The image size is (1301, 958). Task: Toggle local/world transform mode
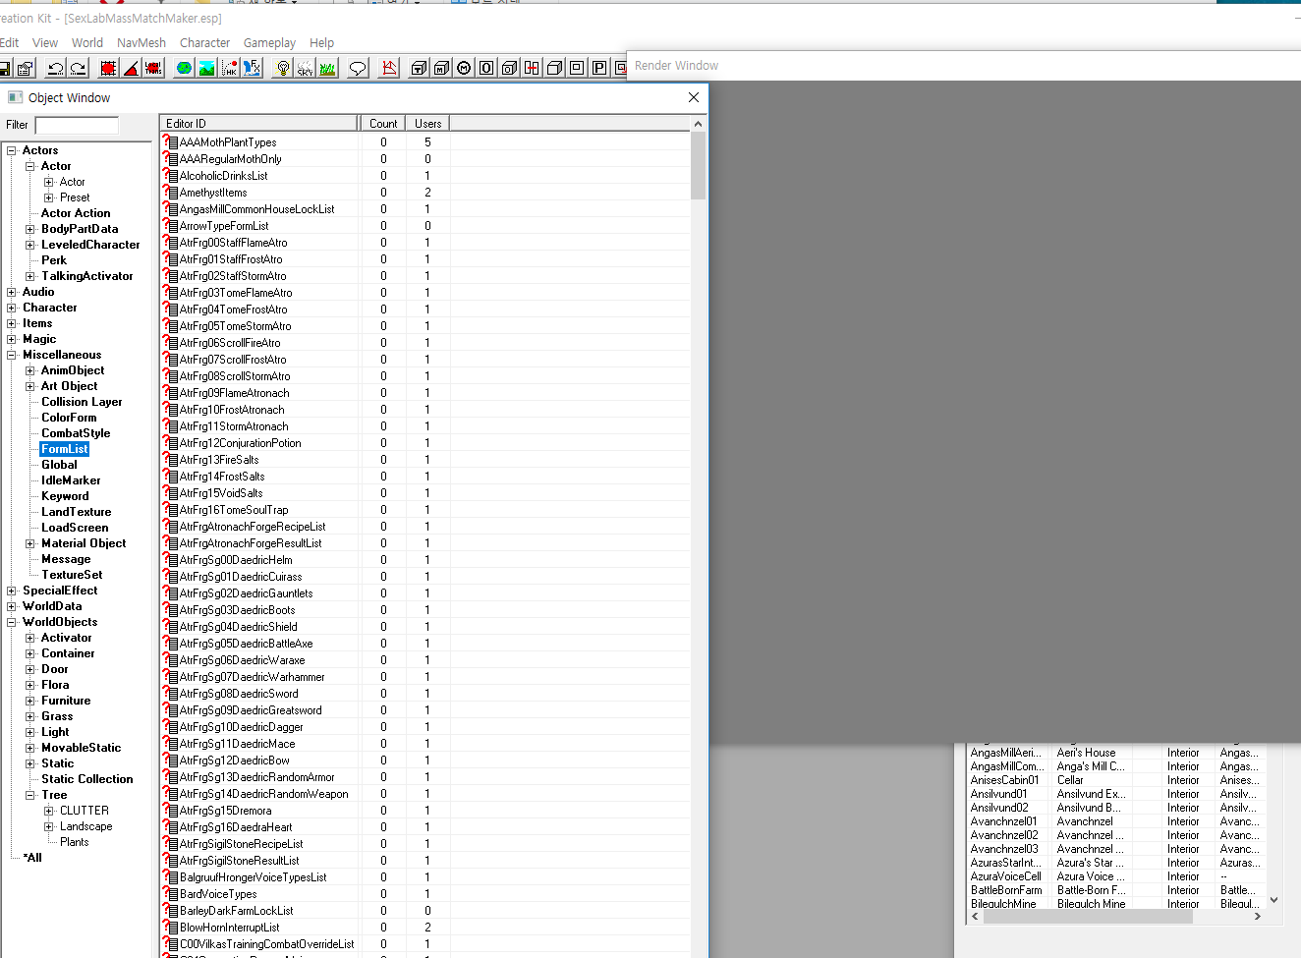152,68
